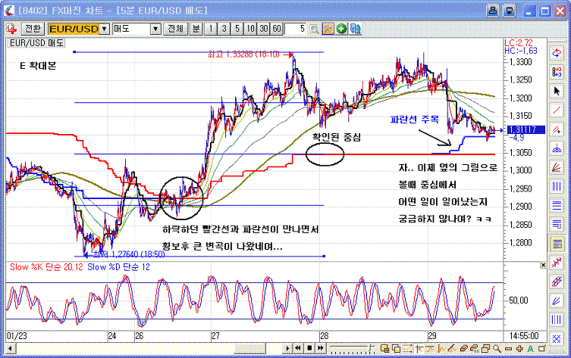Click the 전체 button
Image resolution: width=571 pixels, height=358 pixels.
pyautogui.click(x=175, y=29)
